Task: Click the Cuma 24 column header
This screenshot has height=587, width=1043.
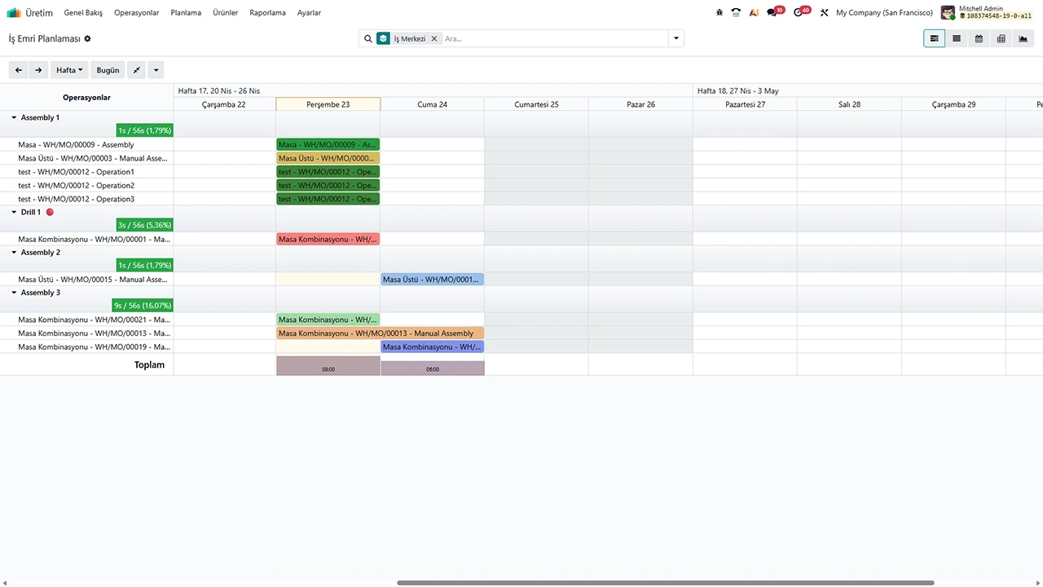Action: point(432,104)
